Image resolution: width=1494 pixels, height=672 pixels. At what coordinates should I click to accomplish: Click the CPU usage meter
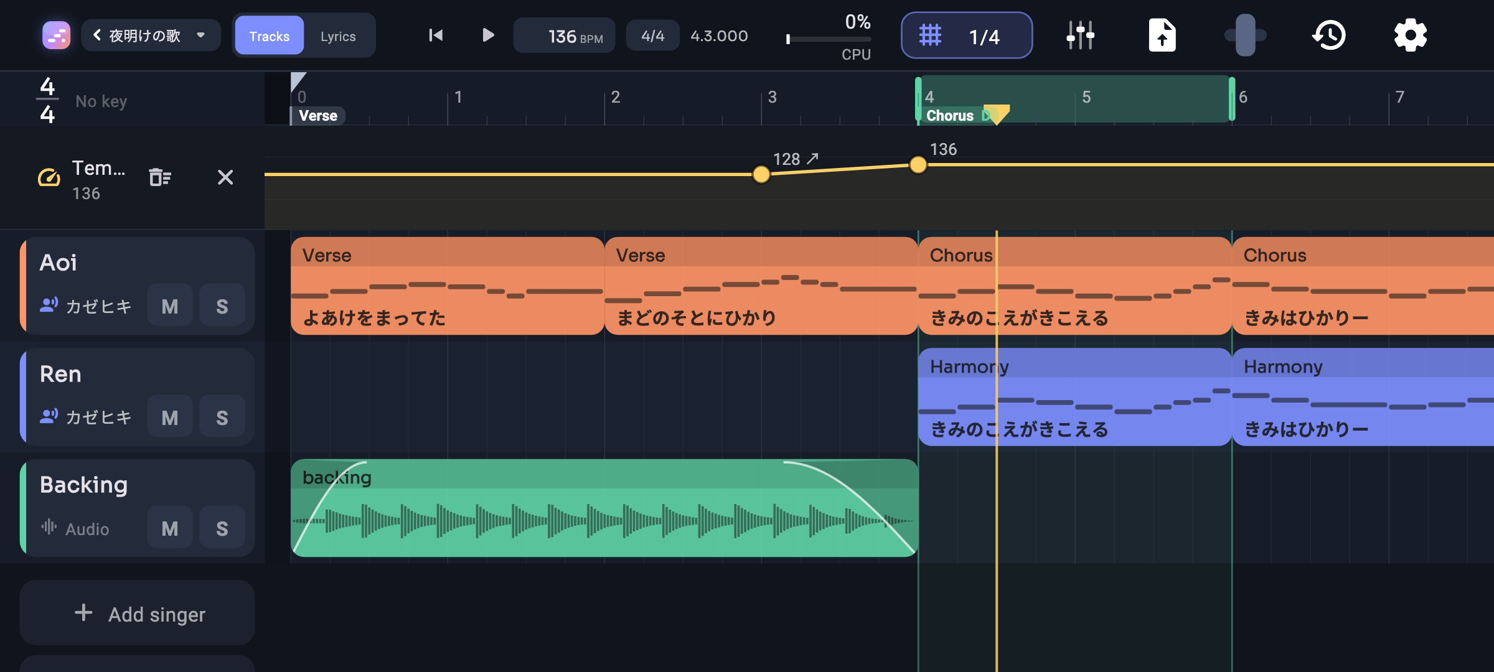point(829,37)
